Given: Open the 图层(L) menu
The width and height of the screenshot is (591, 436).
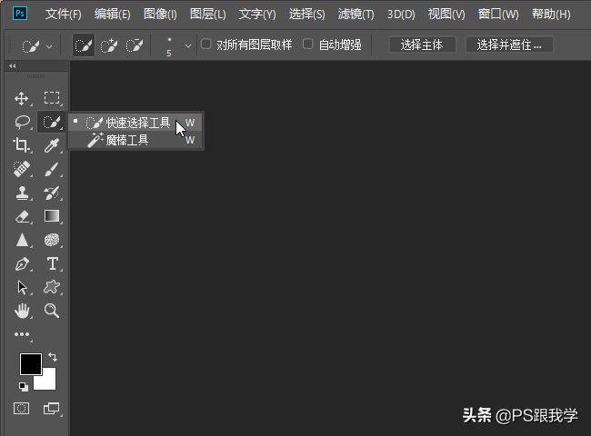Looking at the screenshot, I should click(x=208, y=15).
